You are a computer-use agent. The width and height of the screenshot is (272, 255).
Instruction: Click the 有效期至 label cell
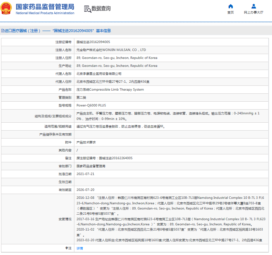point(38,190)
